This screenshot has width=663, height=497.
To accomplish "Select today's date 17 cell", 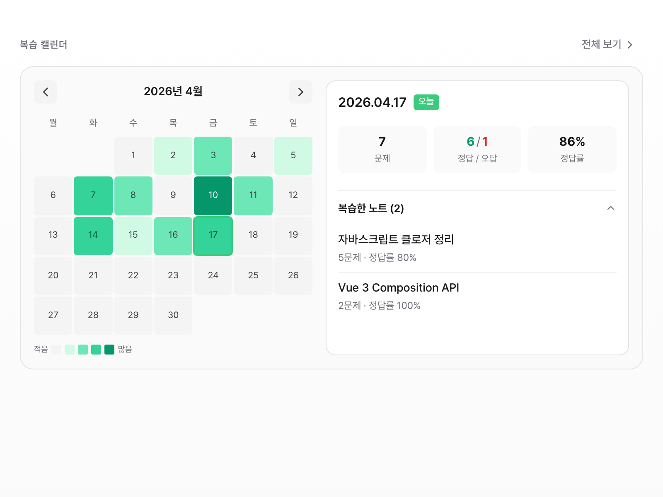I will 213,235.
